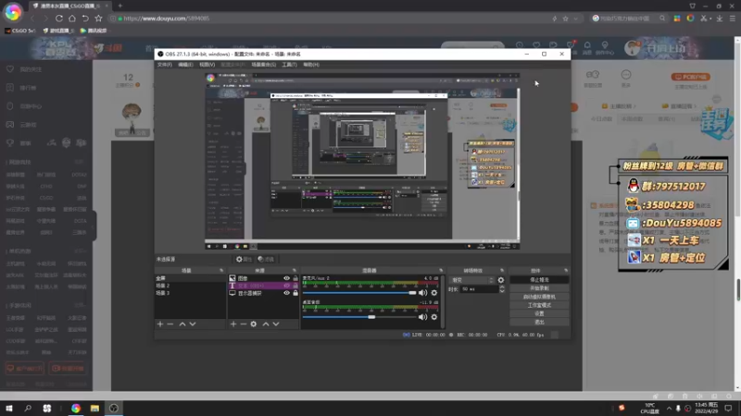Open source properties gear in the Sources toolbar
The image size is (741, 416).
coord(254,324)
